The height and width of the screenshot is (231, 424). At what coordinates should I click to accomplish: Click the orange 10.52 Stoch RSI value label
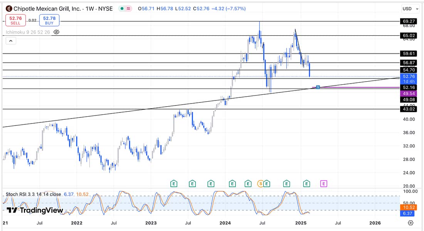click(x=409, y=208)
